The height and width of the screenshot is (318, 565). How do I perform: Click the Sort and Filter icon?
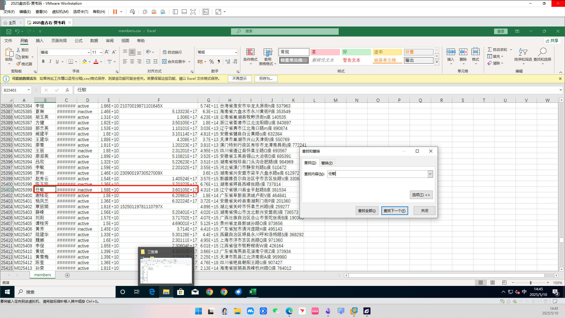click(x=523, y=52)
